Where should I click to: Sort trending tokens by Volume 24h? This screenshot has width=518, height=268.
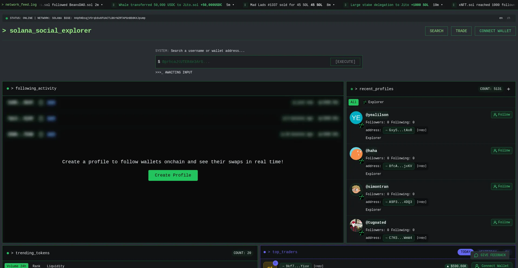(16, 266)
